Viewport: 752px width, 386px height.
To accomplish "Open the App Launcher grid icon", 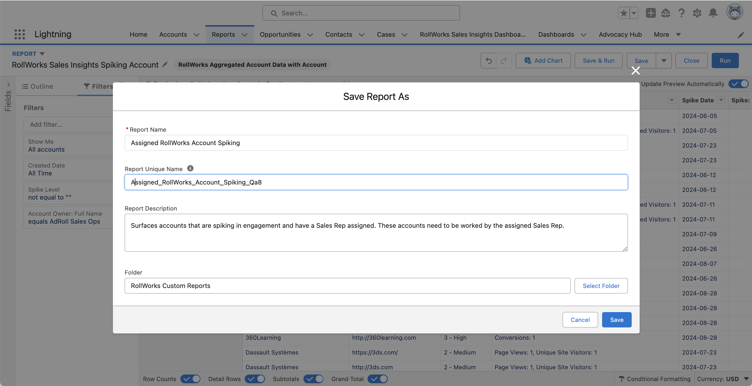I will click(x=19, y=34).
